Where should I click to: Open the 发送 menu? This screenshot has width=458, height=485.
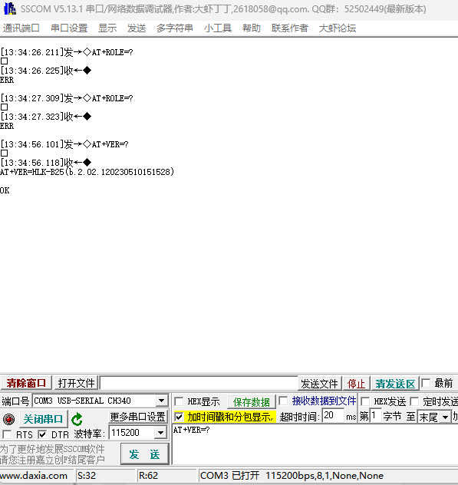point(137,28)
